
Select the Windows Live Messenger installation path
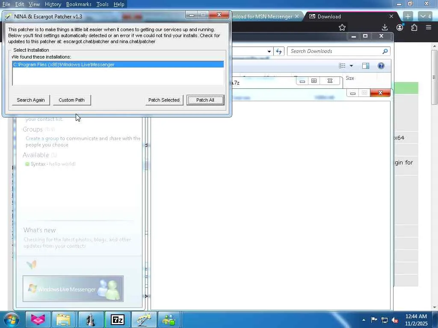coord(118,64)
